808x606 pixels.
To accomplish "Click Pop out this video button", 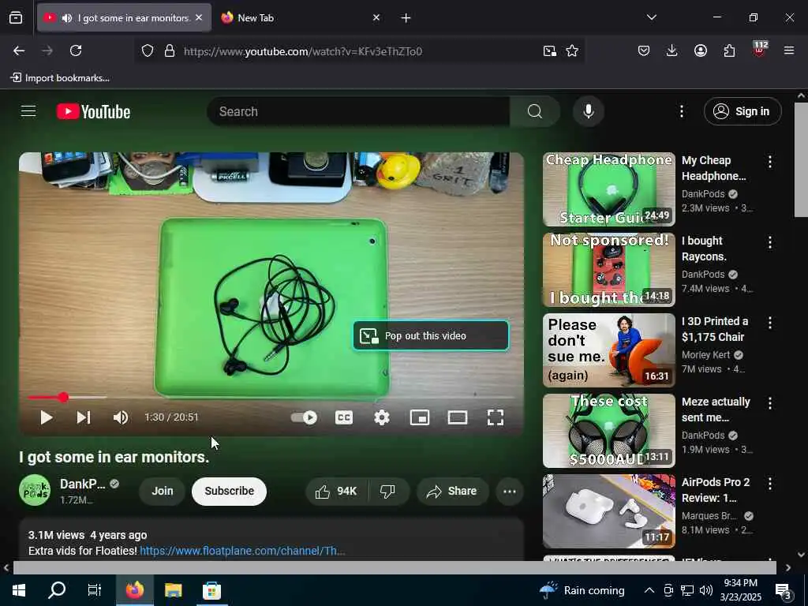I will click(431, 335).
